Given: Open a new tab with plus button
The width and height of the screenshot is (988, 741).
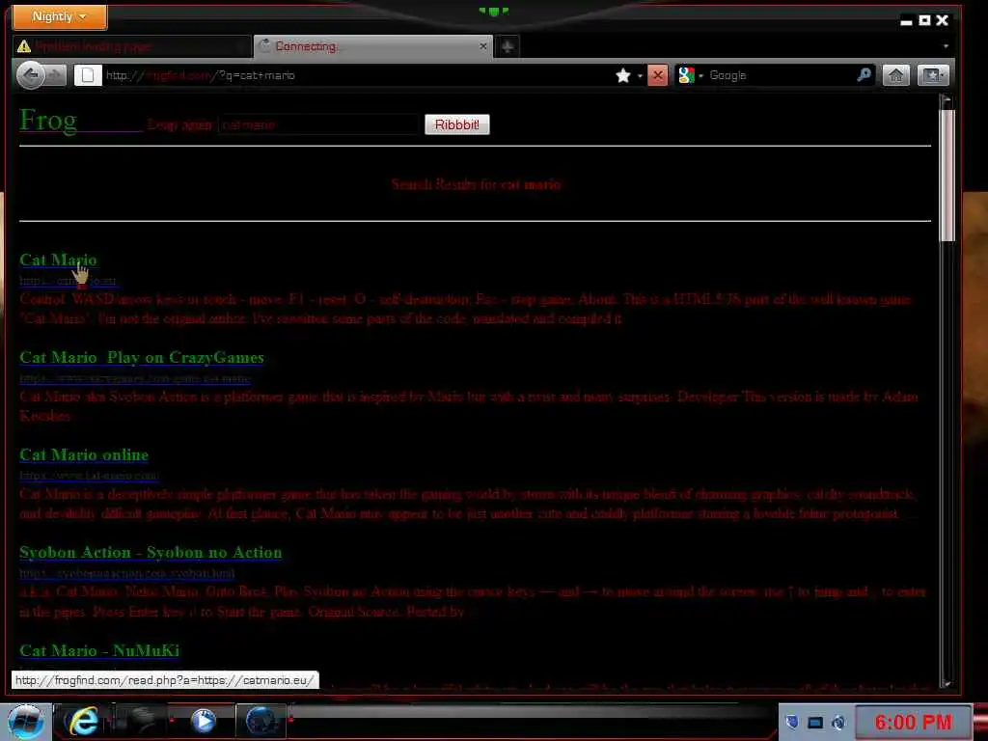Looking at the screenshot, I should pos(508,46).
